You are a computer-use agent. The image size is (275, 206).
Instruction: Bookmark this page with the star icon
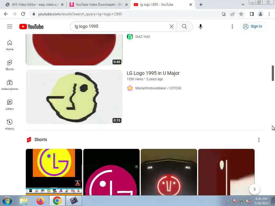click(241, 14)
